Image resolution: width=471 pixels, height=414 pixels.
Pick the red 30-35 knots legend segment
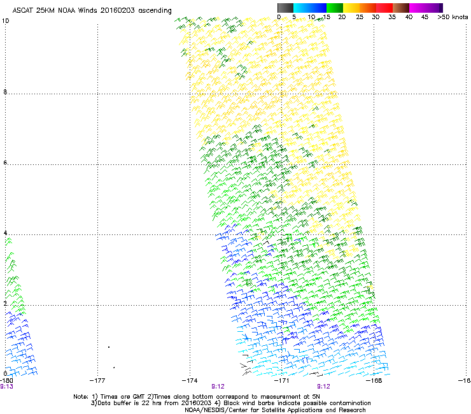pyautogui.click(x=384, y=8)
